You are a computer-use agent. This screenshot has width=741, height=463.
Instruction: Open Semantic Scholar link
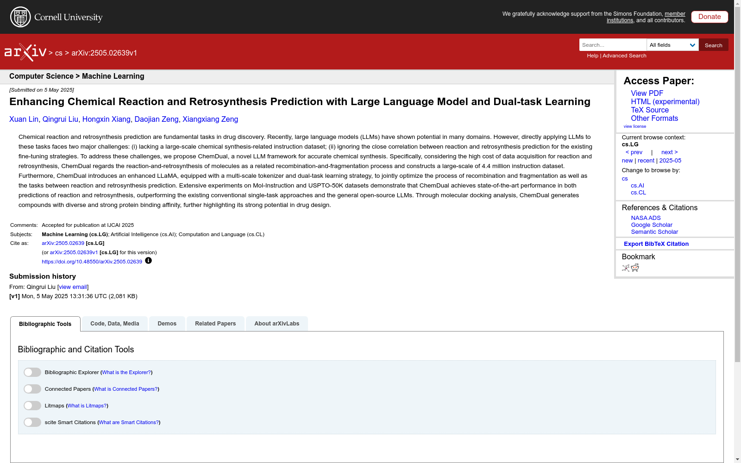tap(654, 232)
